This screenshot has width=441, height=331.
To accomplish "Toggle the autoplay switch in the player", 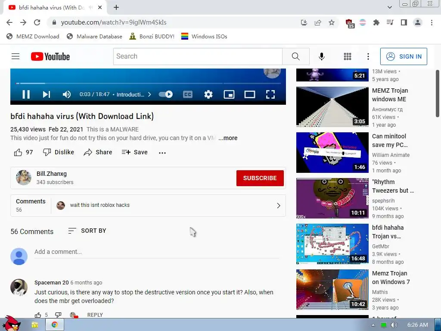I will coord(166,94).
